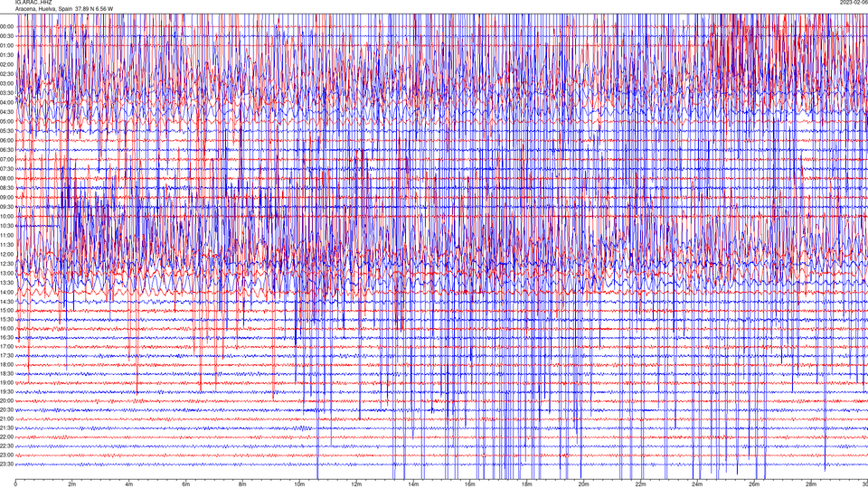Select the 13:30 trace time label
Screen dimensions: 868x488
coord(6,283)
